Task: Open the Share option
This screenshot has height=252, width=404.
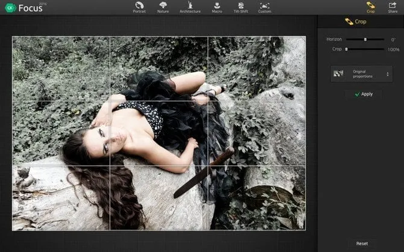Action: tap(393, 7)
